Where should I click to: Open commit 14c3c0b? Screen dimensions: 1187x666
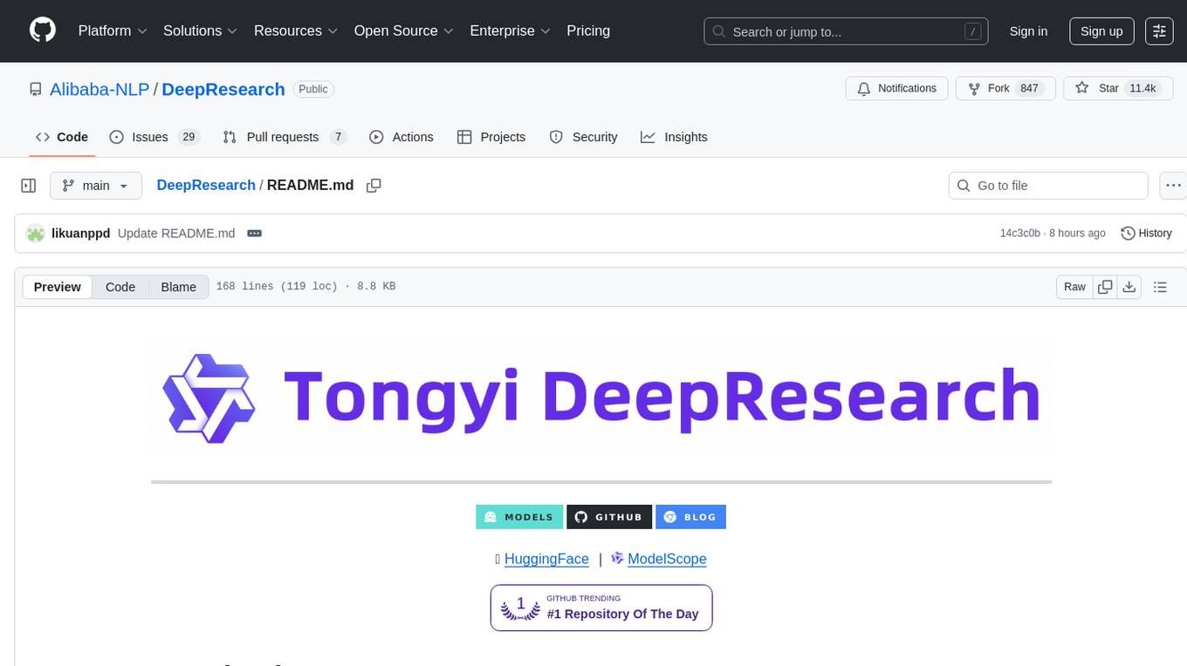(x=1019, y=234)
